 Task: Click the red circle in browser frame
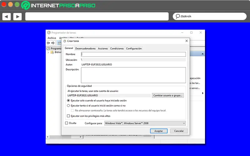coord(4,4)
